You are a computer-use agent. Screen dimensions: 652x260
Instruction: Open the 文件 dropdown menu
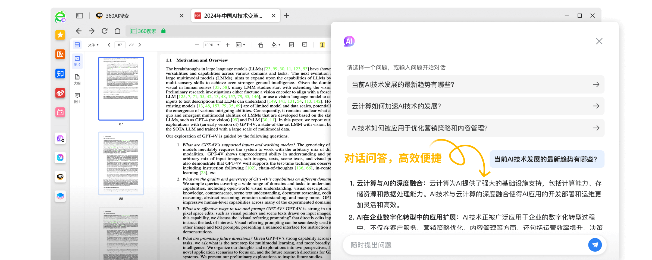click(x=93, y=45)
